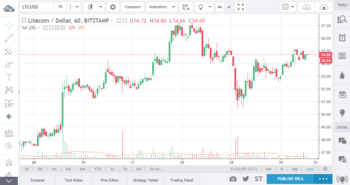This screenshot has width=350, height=185.
Task: Click the back arrow icon in the left toolbar
Action: (9, 116)
